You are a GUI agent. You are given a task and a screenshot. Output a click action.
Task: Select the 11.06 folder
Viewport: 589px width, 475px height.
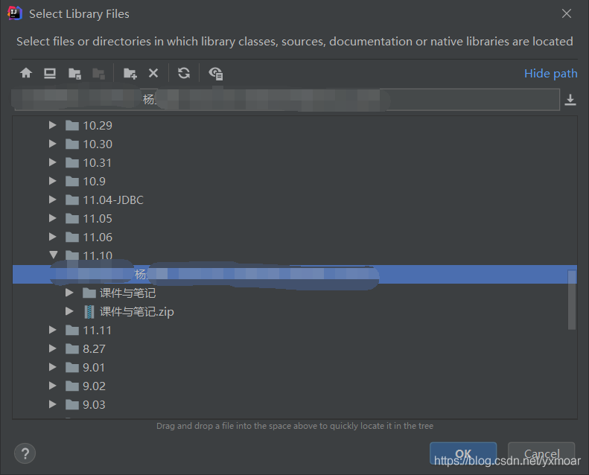[89, 238]
